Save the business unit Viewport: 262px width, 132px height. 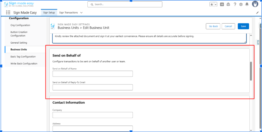[x=243, y=26]
